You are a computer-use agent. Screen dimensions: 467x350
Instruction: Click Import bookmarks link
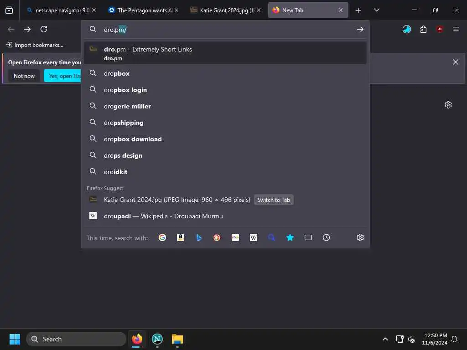coord(35,45)
